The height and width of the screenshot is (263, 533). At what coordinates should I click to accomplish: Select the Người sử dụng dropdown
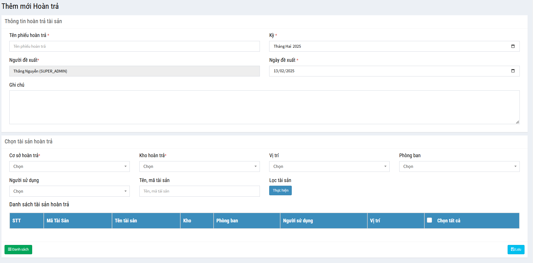pos(69,191)
